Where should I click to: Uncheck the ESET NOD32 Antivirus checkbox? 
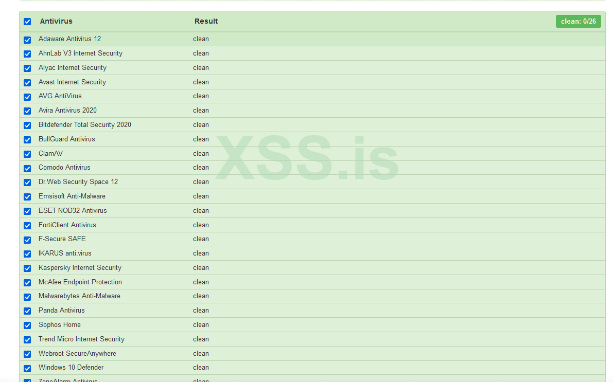click(x=27, y=211)
